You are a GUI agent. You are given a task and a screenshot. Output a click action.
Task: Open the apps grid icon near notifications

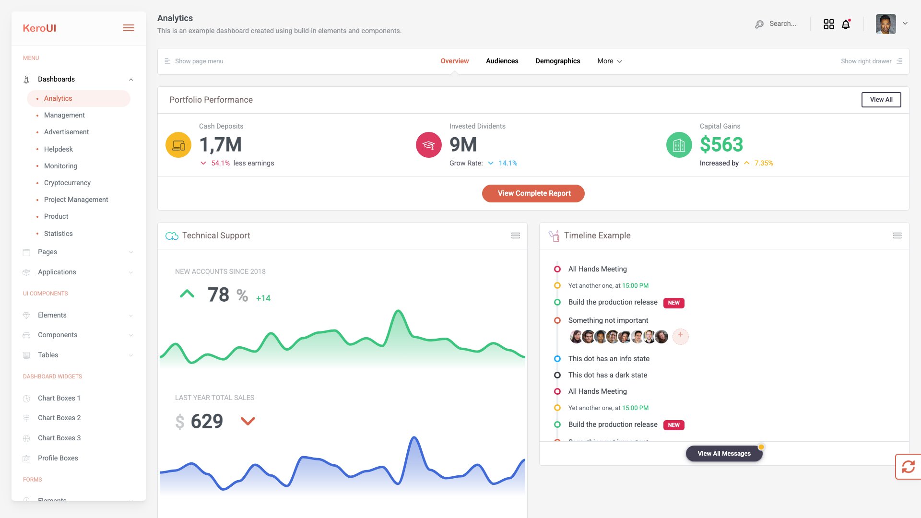coord(828,24)
